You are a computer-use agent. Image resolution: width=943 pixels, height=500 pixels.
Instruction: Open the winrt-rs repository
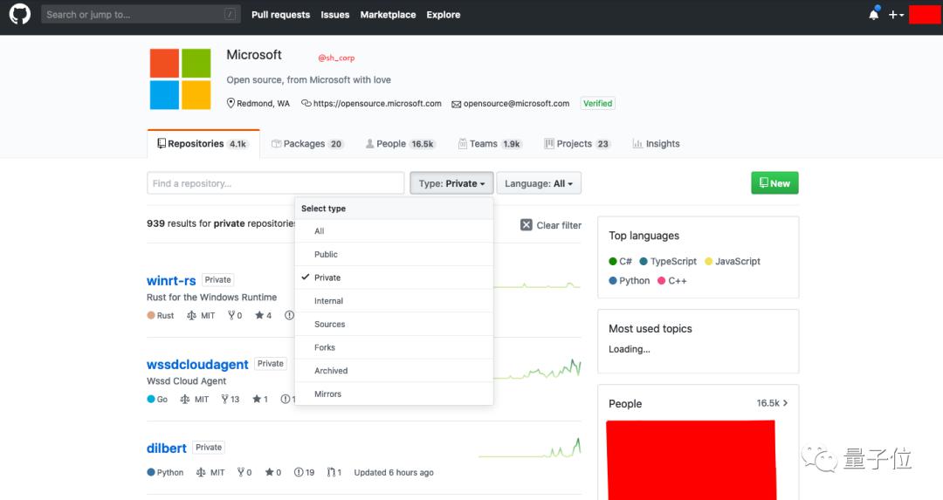pos(171,281)
